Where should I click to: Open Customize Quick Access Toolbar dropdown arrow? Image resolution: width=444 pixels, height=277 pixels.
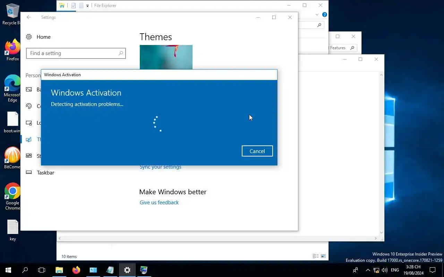(87, 6)
